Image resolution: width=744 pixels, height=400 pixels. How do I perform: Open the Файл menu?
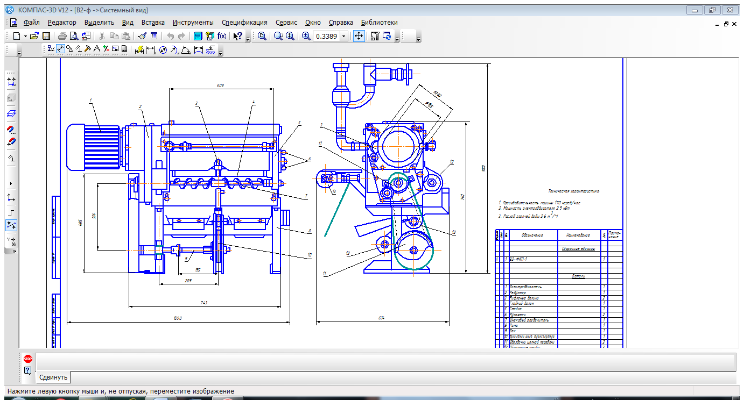[x=32, y=23]
